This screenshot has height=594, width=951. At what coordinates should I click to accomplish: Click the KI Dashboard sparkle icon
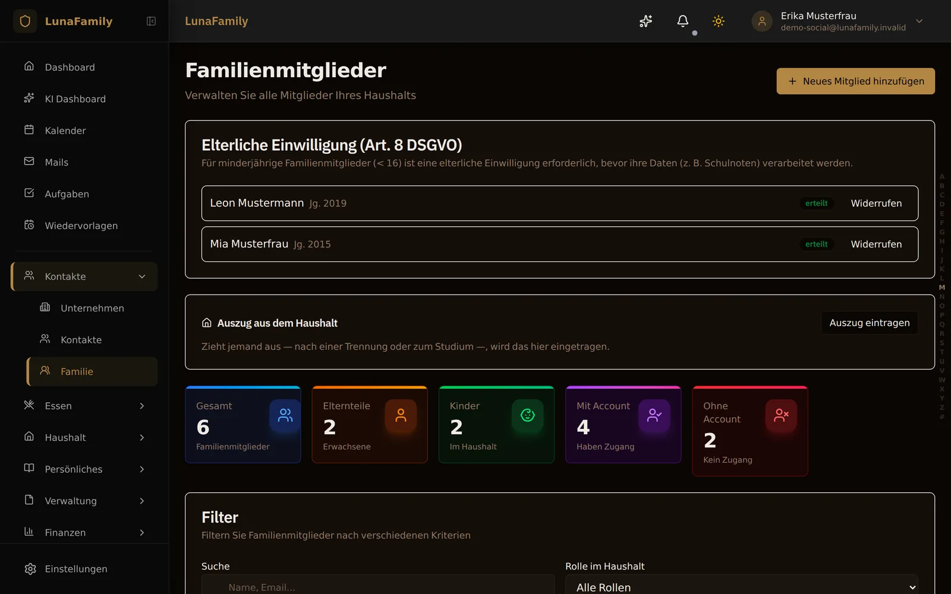click(29, 97)
